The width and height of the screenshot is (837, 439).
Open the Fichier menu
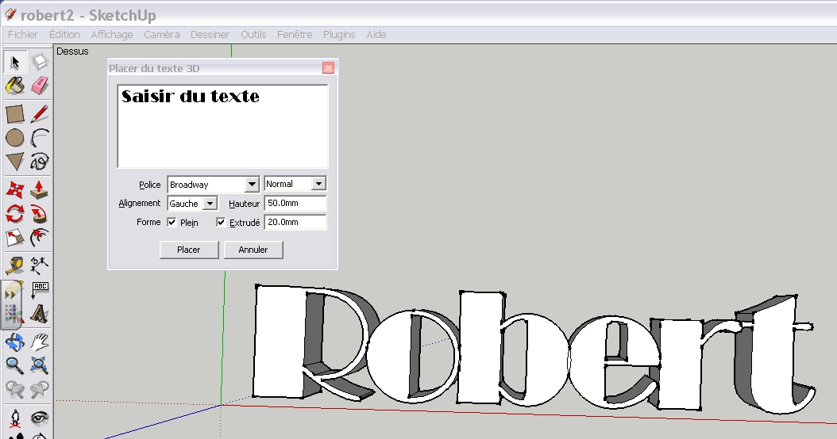click(23, 35)
